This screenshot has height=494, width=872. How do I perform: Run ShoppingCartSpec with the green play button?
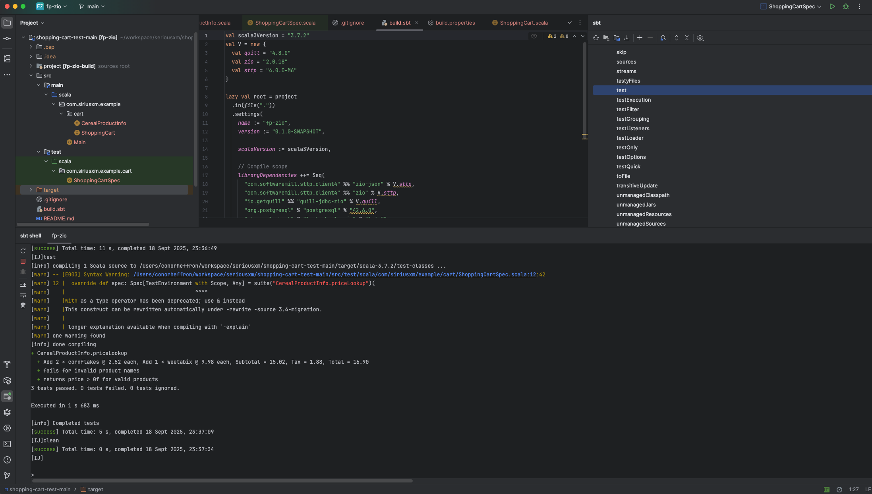click(832, 6)
